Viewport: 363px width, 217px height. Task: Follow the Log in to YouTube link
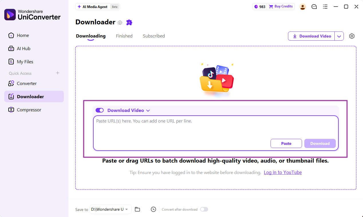tap(283, 172)
